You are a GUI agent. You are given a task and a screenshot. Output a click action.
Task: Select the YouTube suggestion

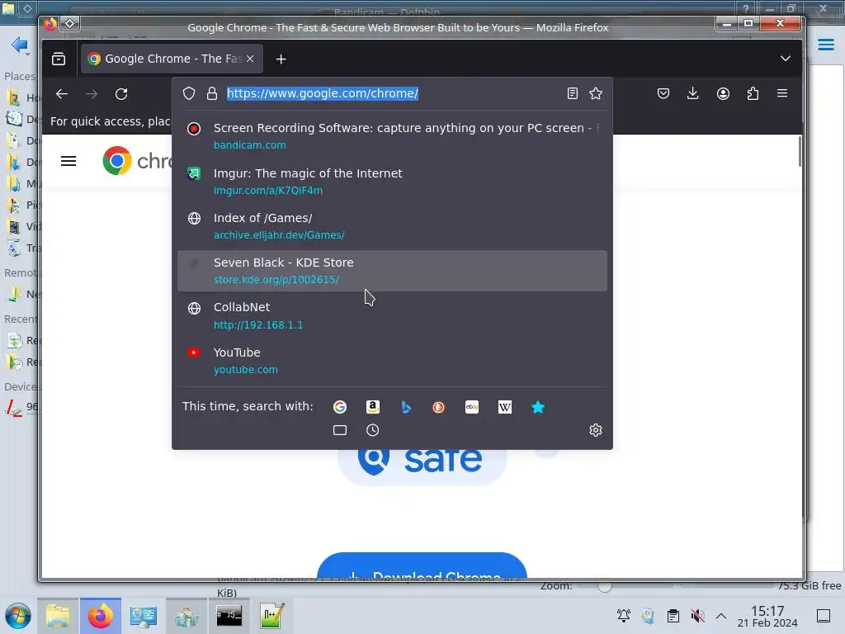(x=392, y=361)
